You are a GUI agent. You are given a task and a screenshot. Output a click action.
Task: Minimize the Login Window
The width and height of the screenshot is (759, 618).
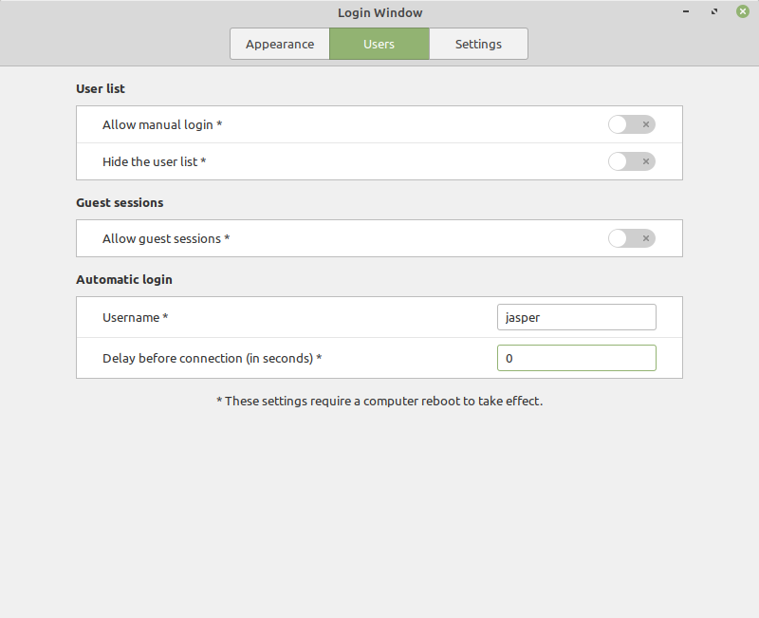[x=686, y=11]
